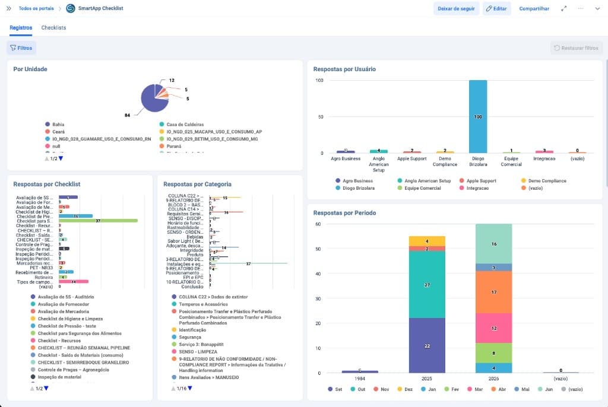Toggle the Apple Support legend item

click(x=478, y=180)
